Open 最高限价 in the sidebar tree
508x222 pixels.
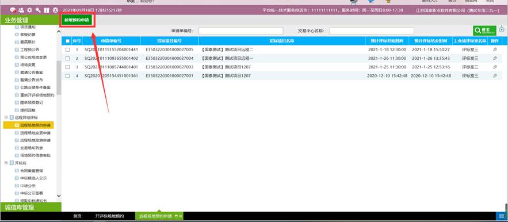point(28,42)
